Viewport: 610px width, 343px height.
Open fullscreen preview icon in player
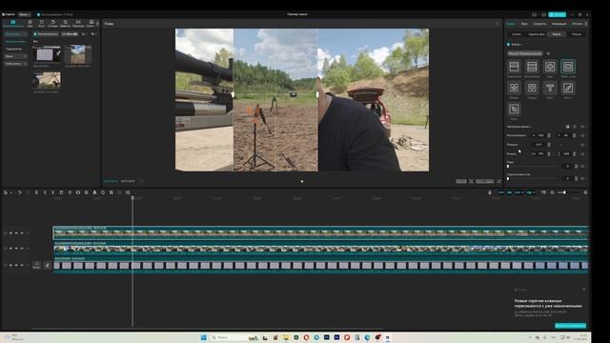[x=499, y=181]
